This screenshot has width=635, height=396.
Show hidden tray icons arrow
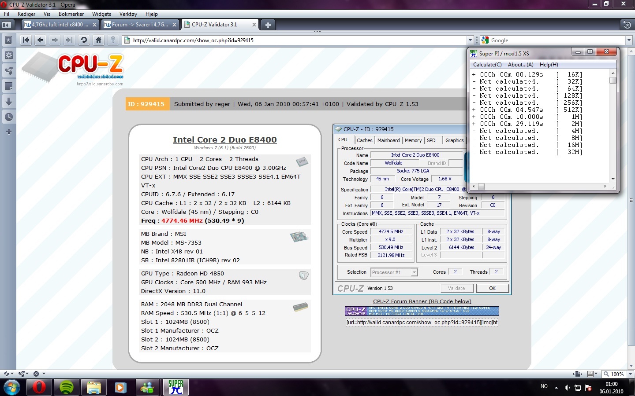tap(556, 388)
